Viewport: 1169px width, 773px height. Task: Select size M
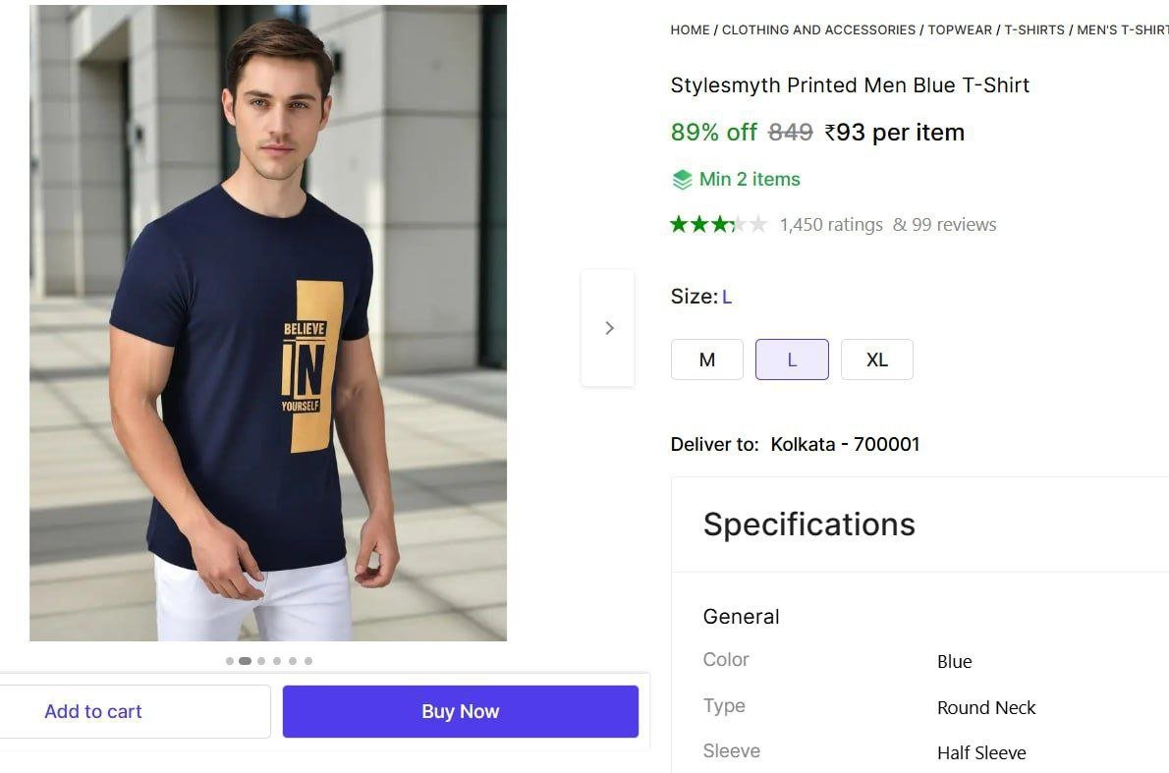[707, 359]
